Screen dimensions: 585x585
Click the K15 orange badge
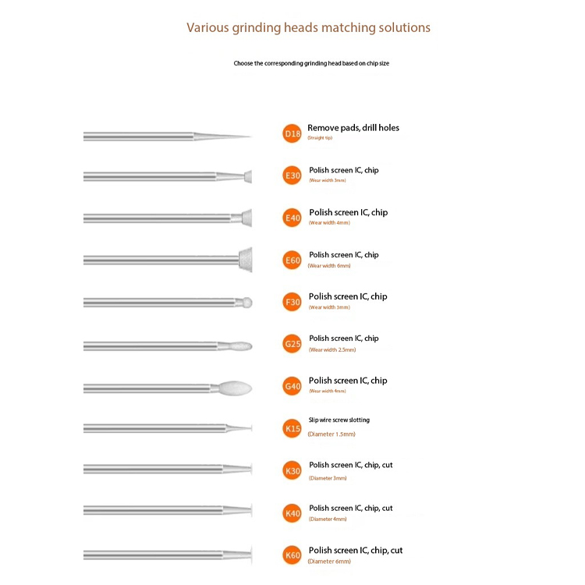(292, 429)
